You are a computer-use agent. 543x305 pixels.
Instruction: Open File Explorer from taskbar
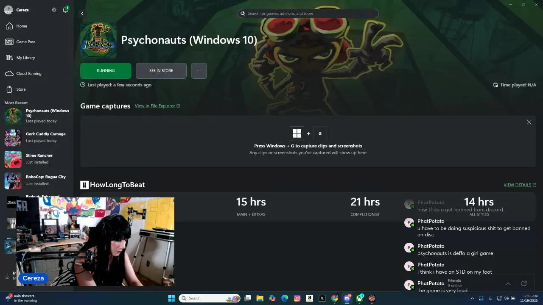[260, 298]
